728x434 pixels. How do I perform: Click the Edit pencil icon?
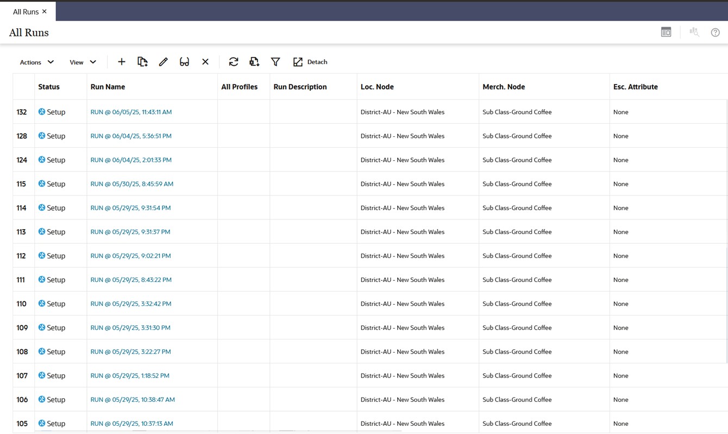point(164,62)
